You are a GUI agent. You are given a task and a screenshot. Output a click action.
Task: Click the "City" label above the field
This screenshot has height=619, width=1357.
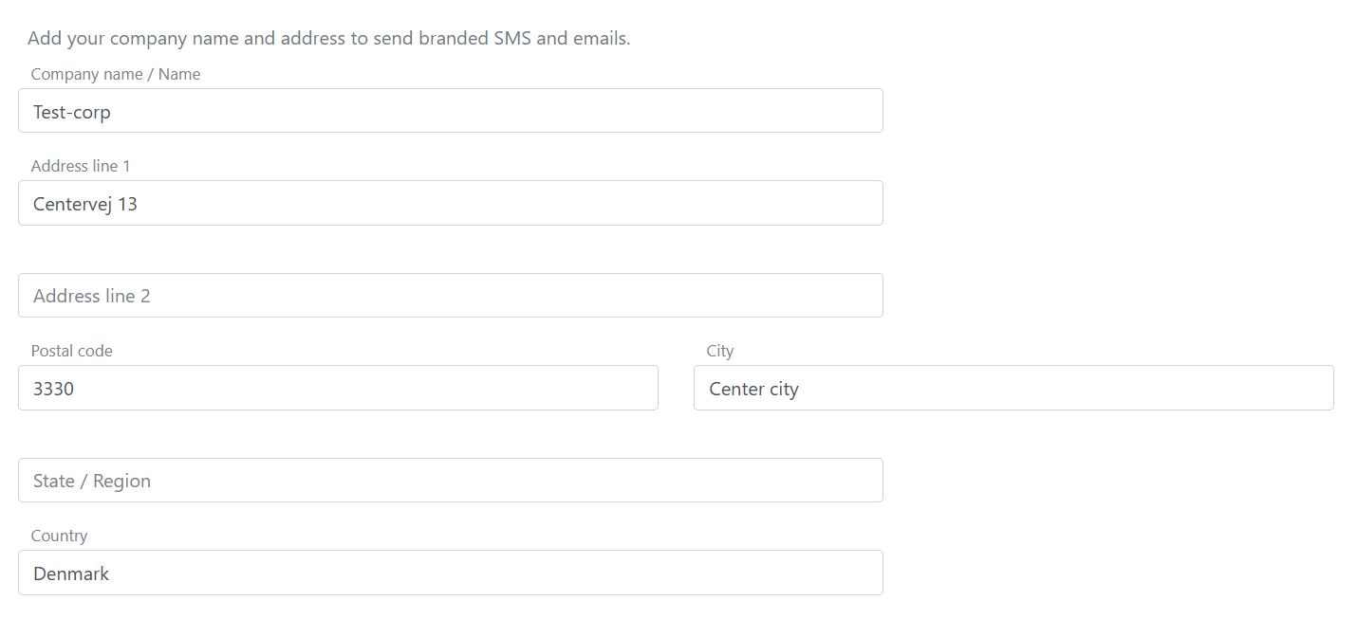coord(720,351)
